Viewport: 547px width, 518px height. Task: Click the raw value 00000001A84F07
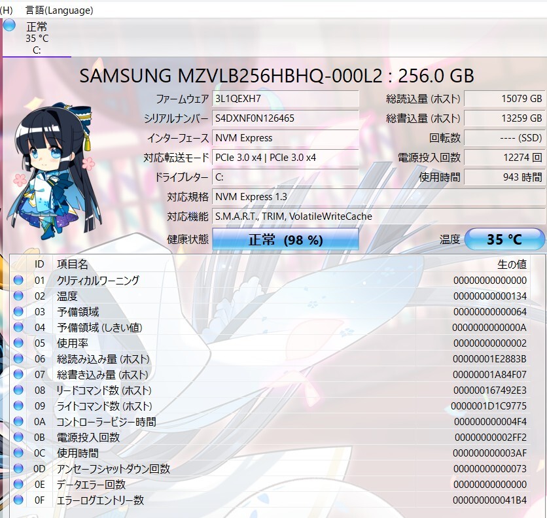[x=490, y=374]
